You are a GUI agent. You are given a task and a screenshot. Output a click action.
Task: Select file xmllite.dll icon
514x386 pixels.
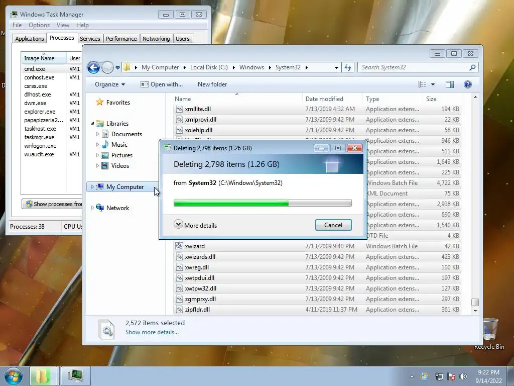179,109
